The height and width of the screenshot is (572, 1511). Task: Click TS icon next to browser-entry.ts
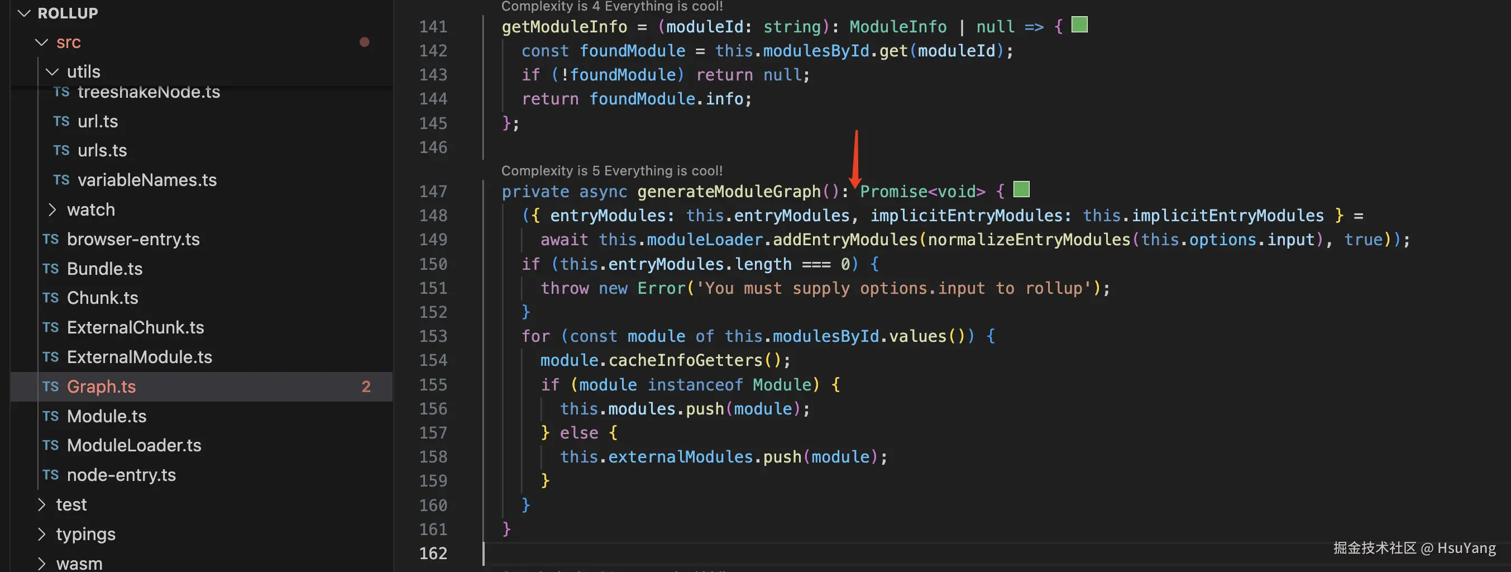pyautogui.click(x=50, y=240)
